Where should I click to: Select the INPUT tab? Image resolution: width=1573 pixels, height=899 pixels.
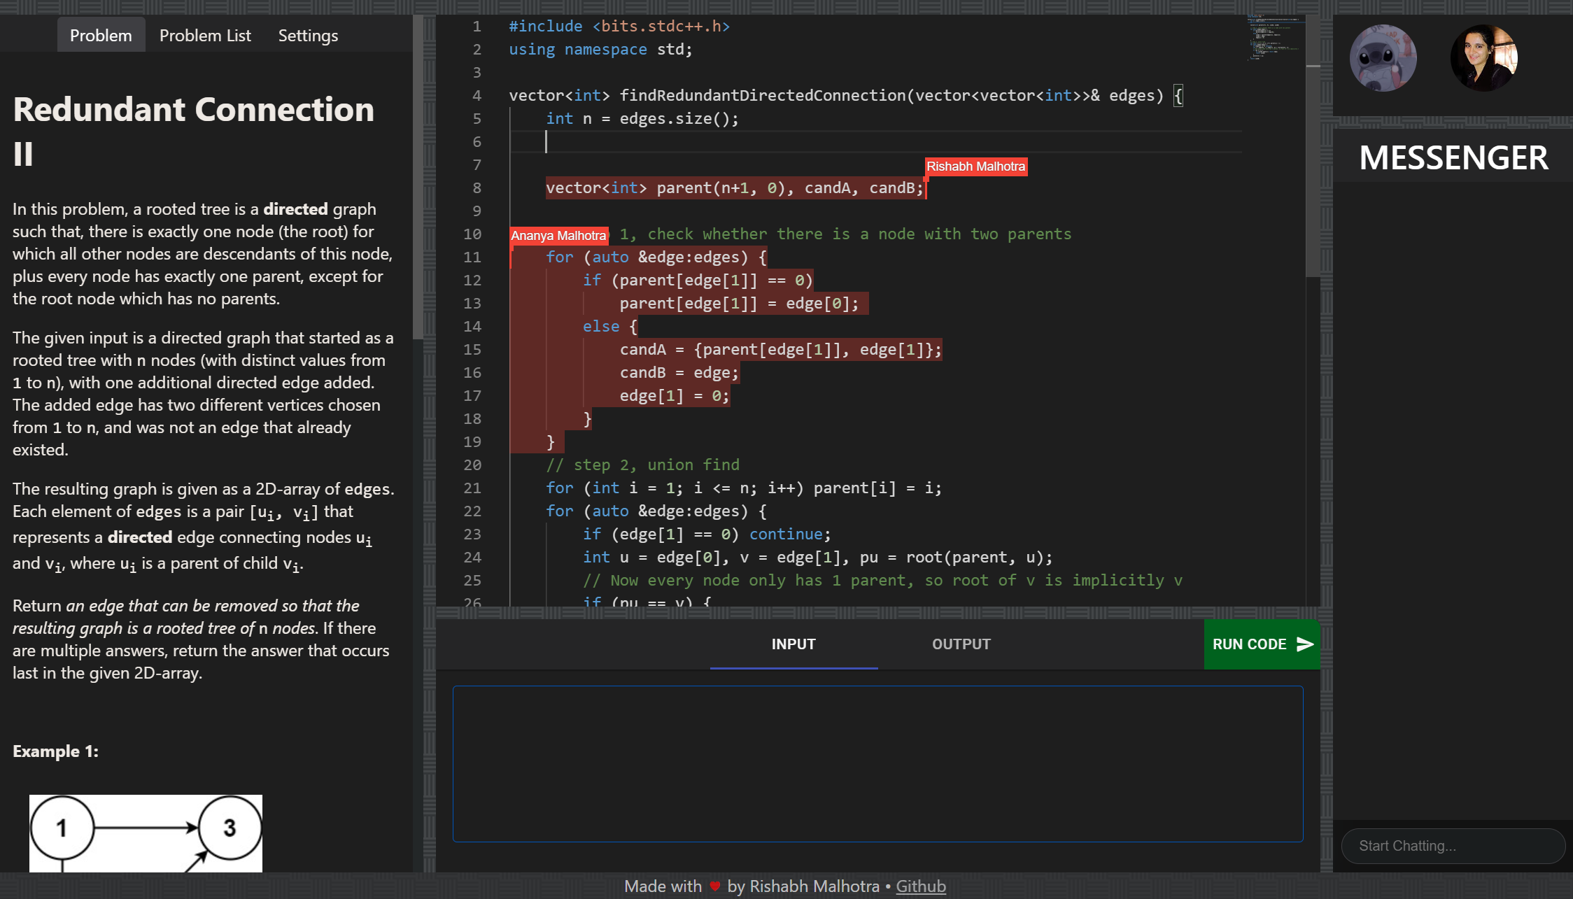793,644
